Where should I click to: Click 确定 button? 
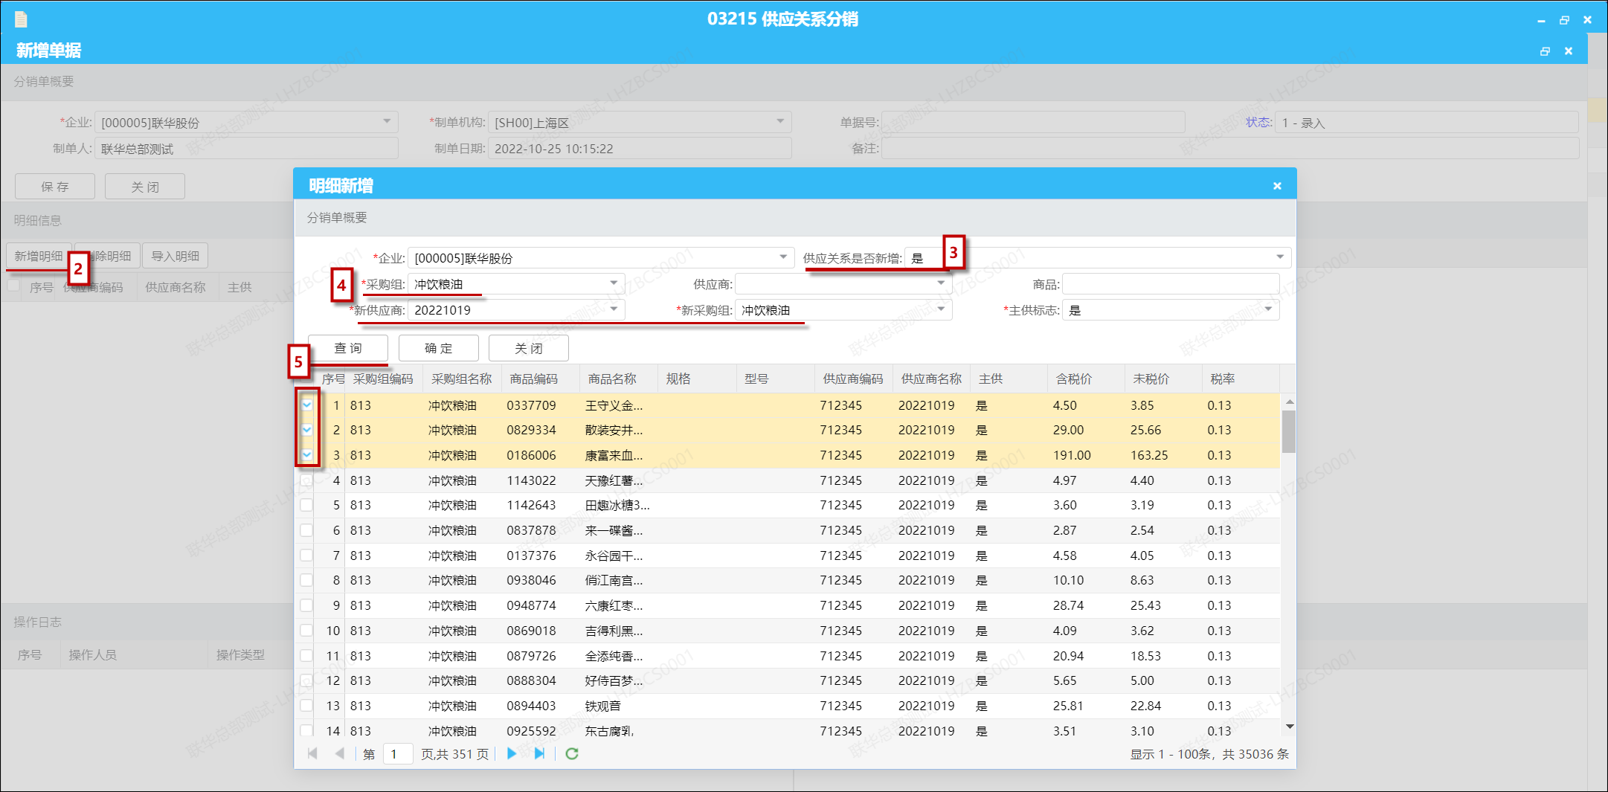tap(438, 348)
